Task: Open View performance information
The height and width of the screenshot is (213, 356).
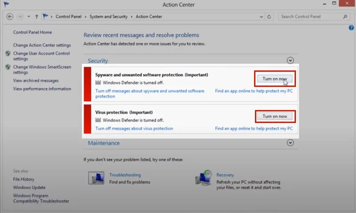Action: pyautogui.click(x=42, y=89)
